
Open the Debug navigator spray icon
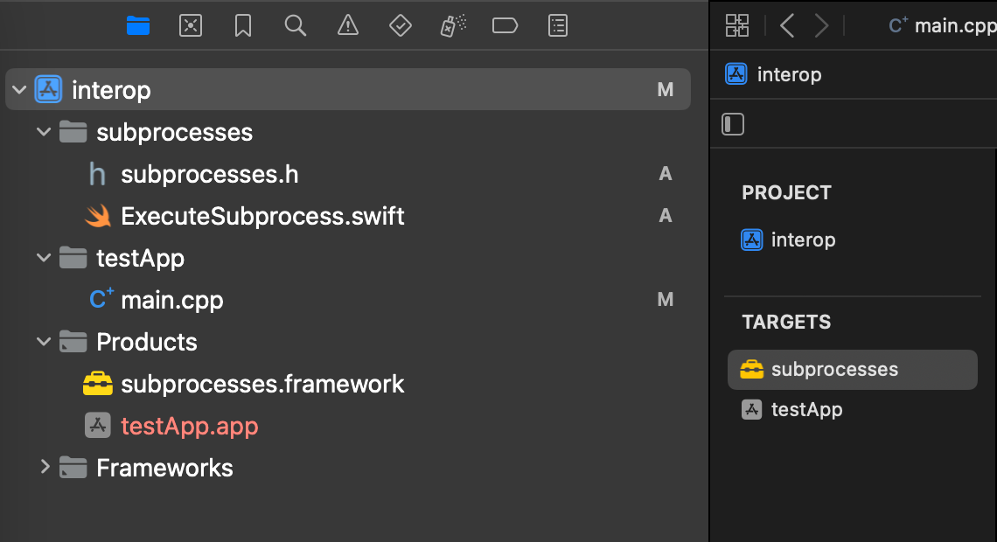453,26
